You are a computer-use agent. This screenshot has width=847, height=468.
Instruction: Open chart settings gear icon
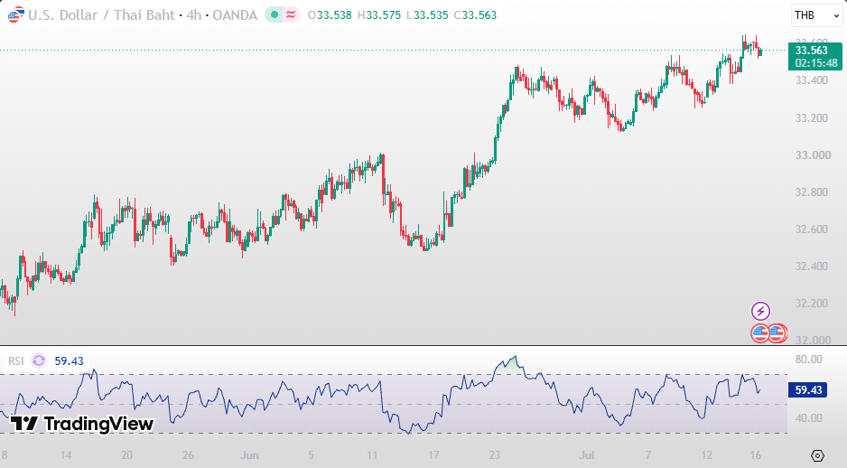tap(817, 455)
